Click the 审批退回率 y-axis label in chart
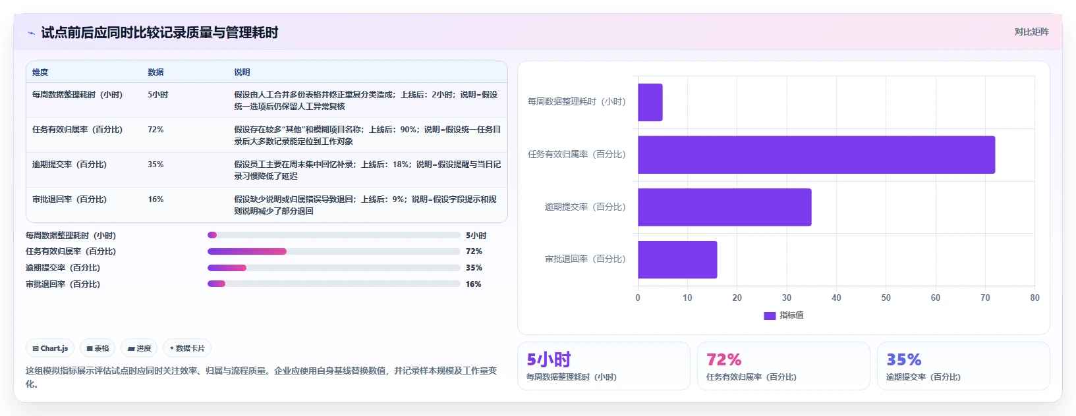1076x416 pixels. click(585, 259)
